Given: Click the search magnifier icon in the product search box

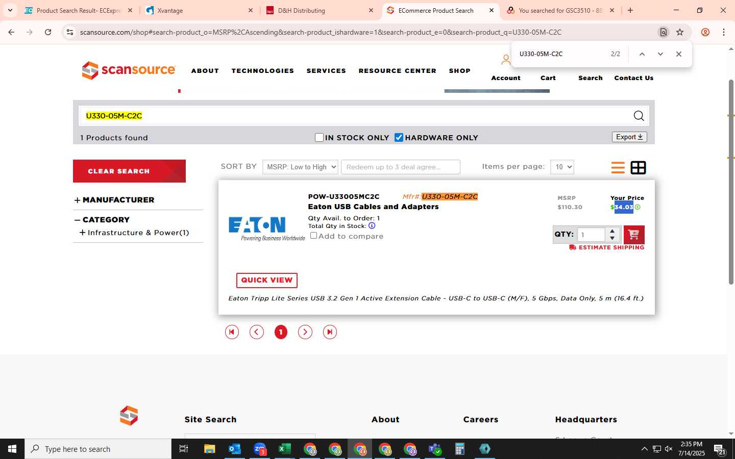Looking at the screenshot, I should (639, 116).
